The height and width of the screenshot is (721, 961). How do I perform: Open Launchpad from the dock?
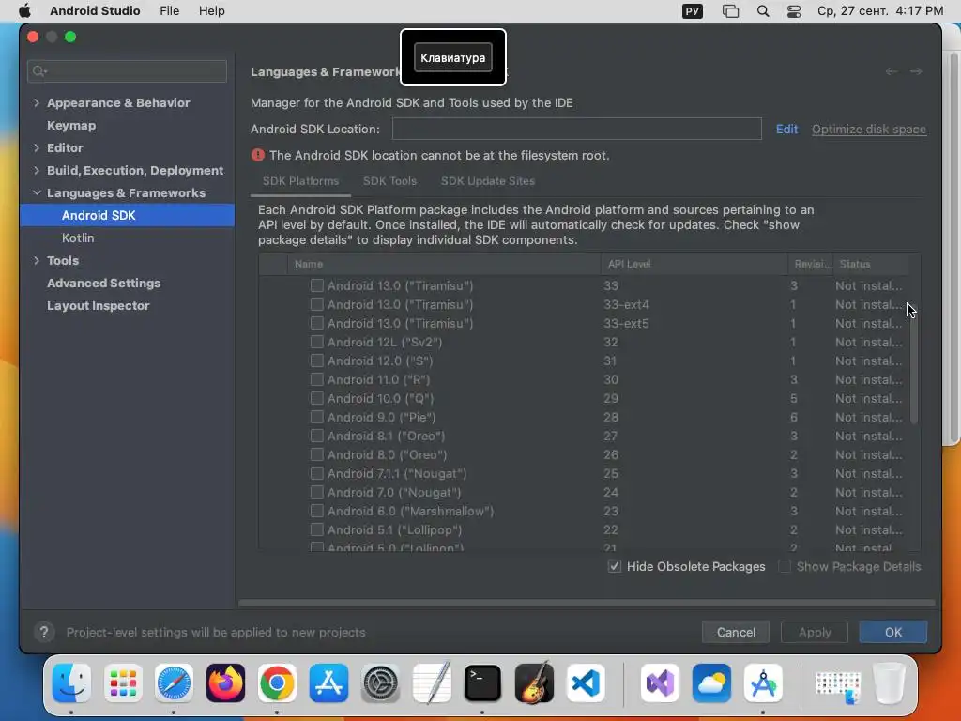[123, 683]
